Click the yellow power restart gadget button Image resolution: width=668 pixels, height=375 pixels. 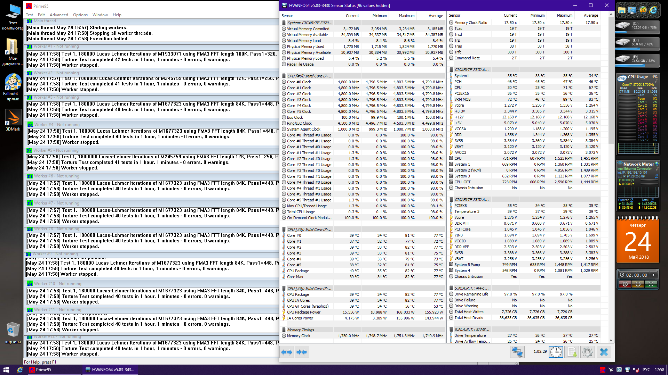638,284
